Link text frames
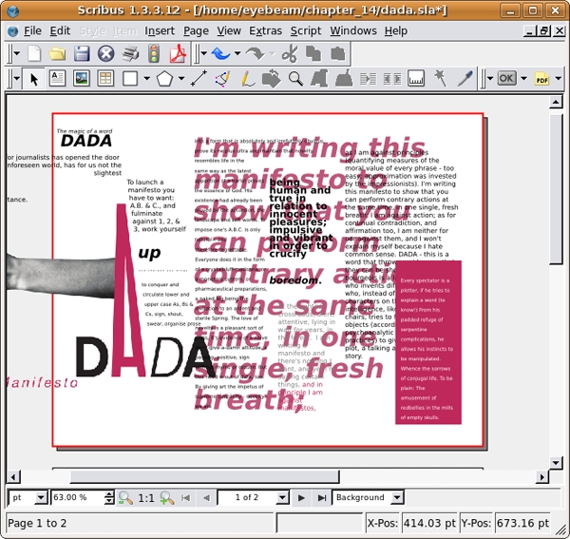570x539 pixels. (x=368, y=79)
